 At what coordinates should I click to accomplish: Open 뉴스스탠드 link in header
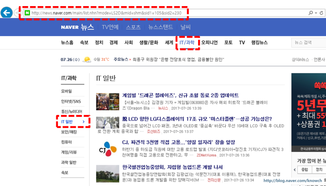[x=161, y=27]
